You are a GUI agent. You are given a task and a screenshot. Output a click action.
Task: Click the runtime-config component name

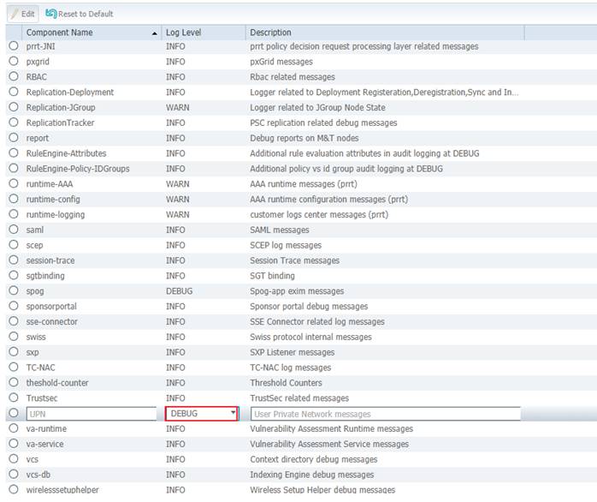tap(53, 199)
